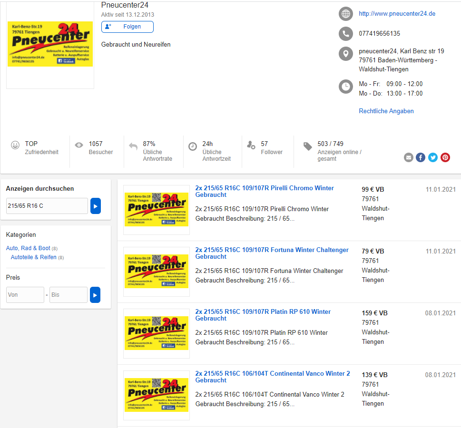This screenshot has height=428, width=461.
Task: Click the reply arrow icon for Antwortrate
Action: point(133,146)
